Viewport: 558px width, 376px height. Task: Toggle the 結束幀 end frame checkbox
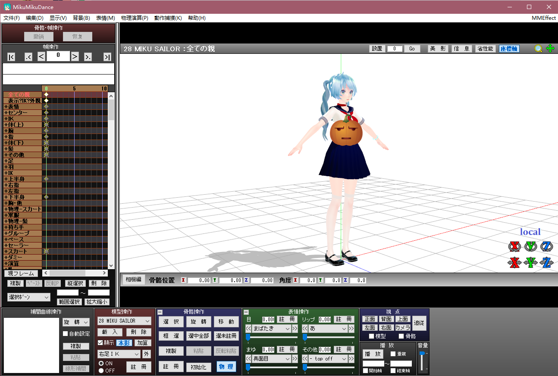pos(393,370)
